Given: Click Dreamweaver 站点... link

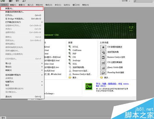Looking at the screenshot, I should [80, 71].
